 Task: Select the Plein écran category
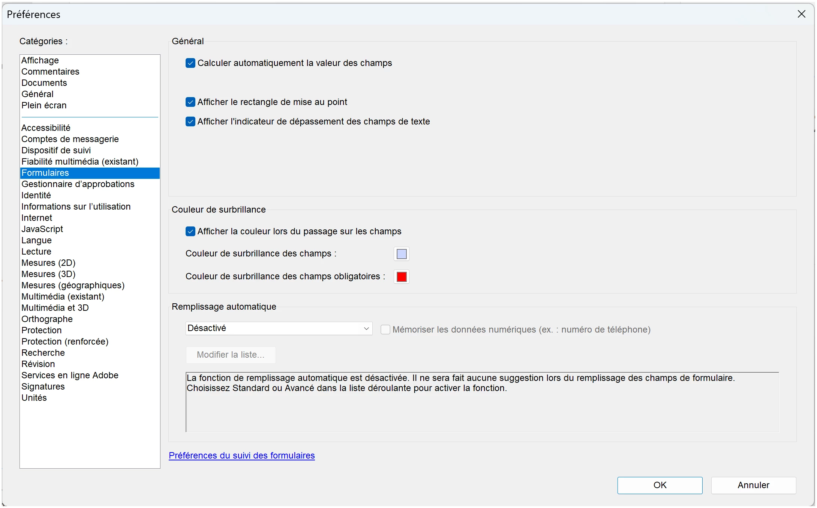point(44,105)
